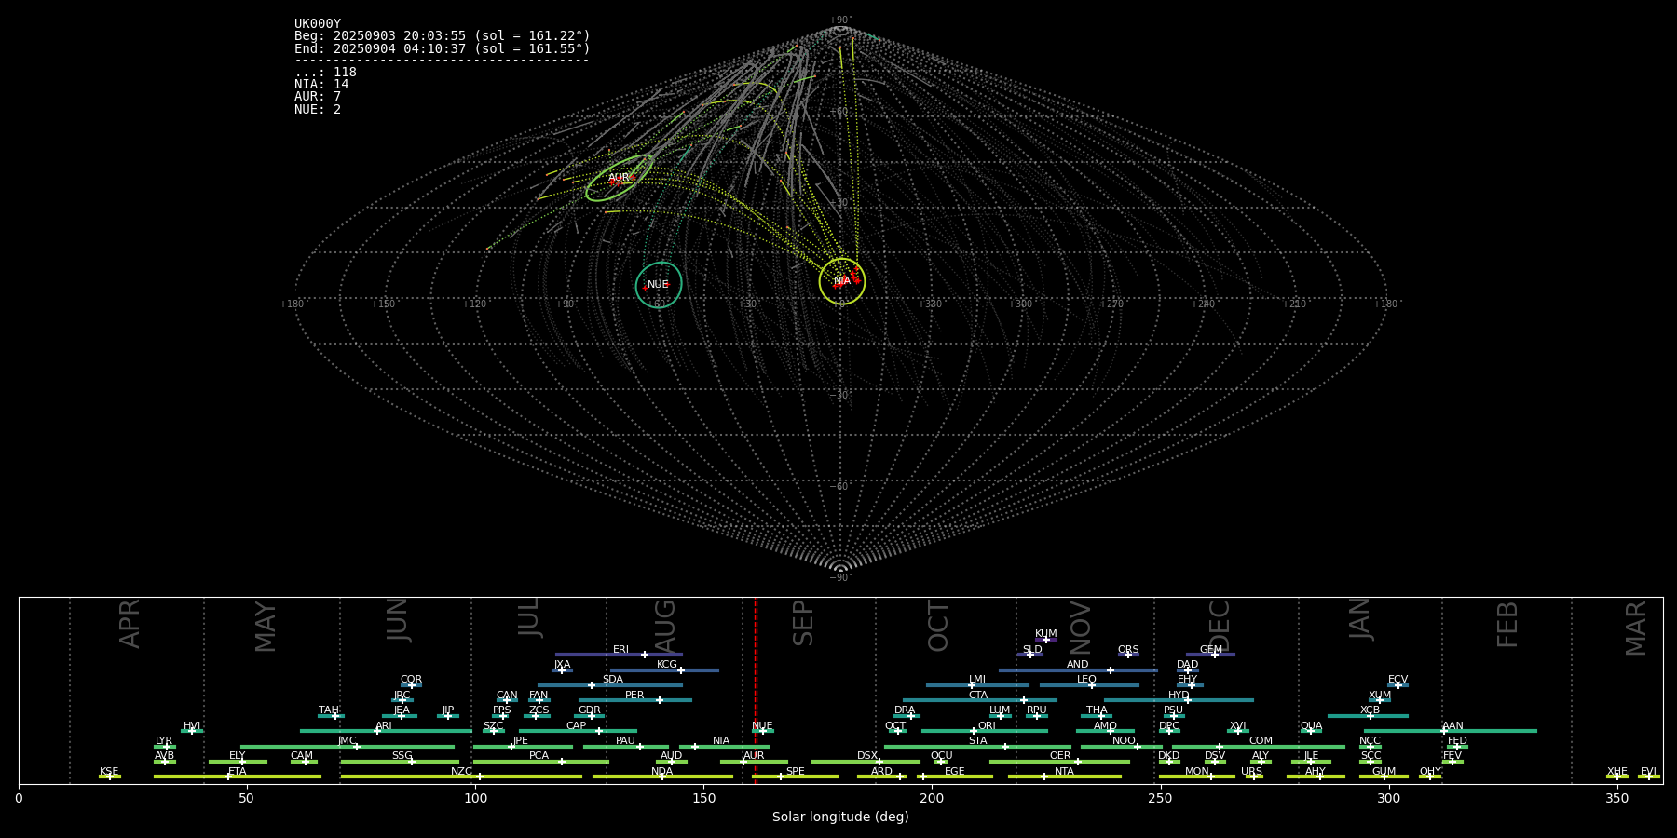Click the AUG month label
Viewport: 1677px width, 838px height.
tap(665, 626)
